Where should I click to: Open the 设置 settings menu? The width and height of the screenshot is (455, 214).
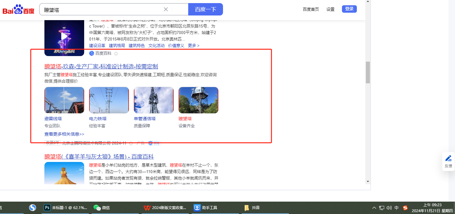pyautogui.click(x=330, y=9)
